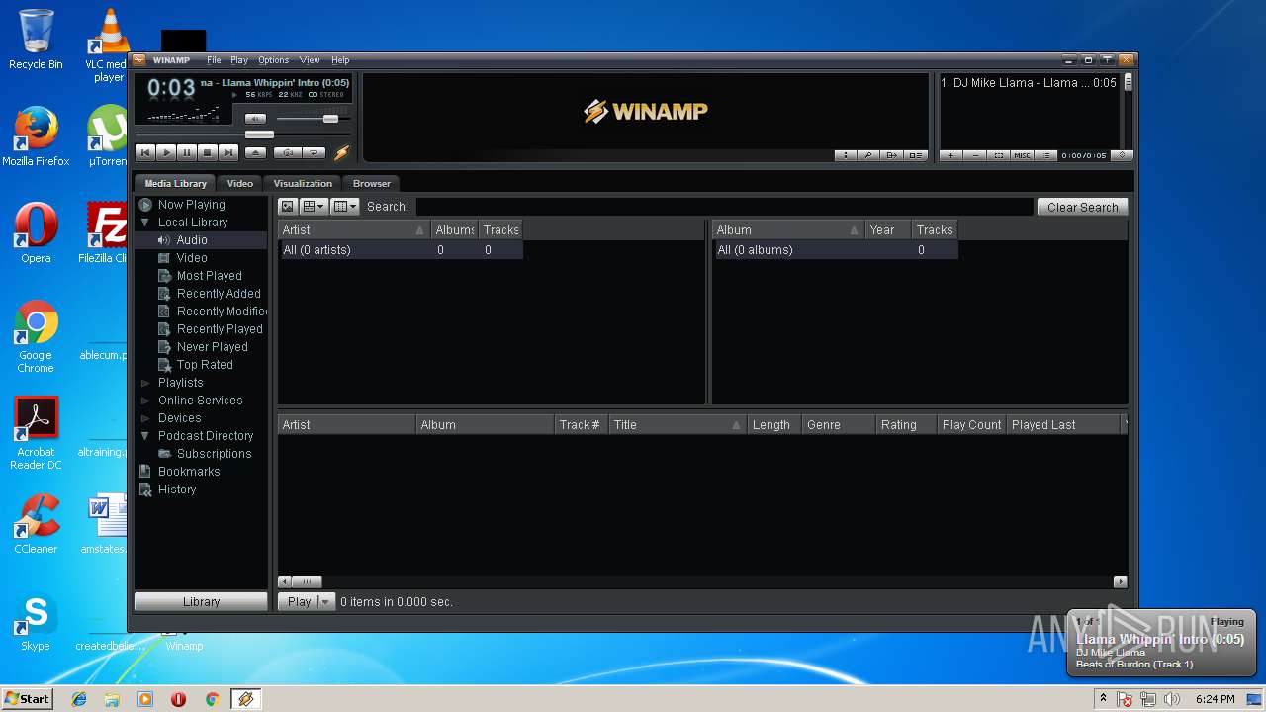Open the Most Played smart view
The width and height of the screenshot is (1266, 712).
(209, 276)
